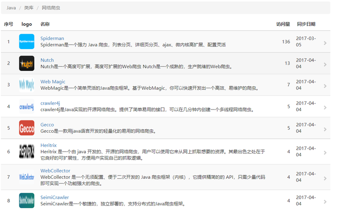Open the SeimiCrawler project link
The image size is (351, 219).
54,198
